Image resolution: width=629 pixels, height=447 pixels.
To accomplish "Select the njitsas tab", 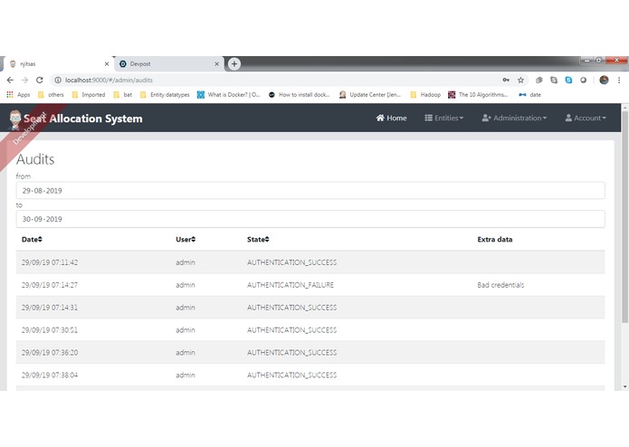I will click(58, 63).
